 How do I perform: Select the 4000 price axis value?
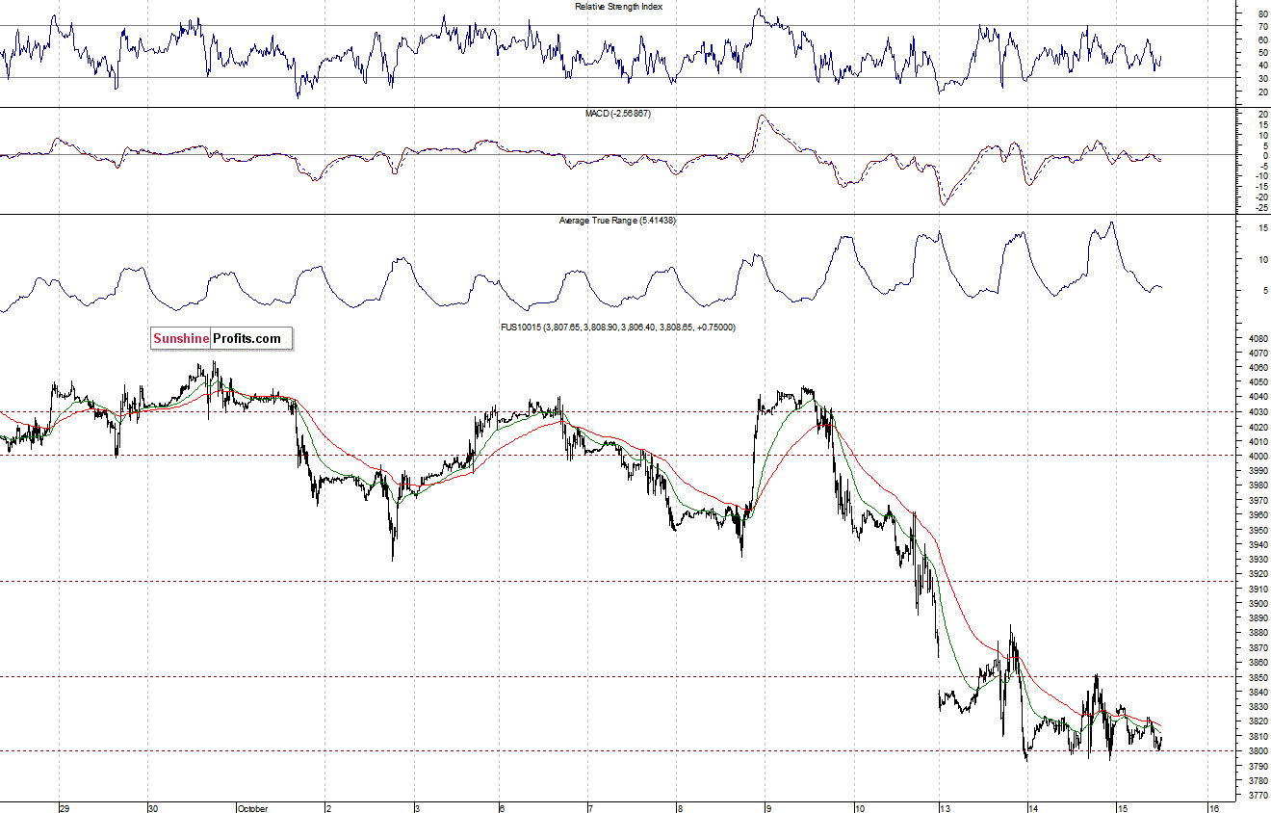click(1257, 457)
